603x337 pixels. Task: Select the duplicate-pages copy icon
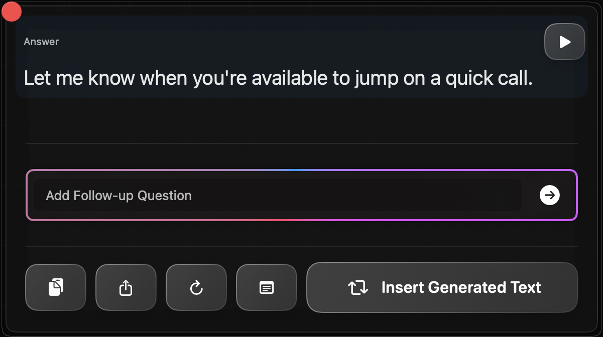(56, 287)
